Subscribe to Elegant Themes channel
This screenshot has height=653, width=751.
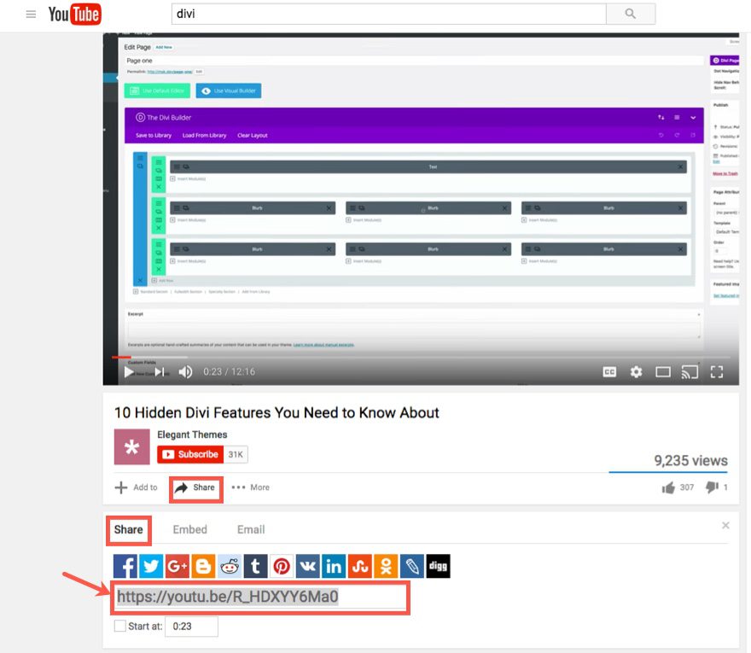click(x=189, y=454)
